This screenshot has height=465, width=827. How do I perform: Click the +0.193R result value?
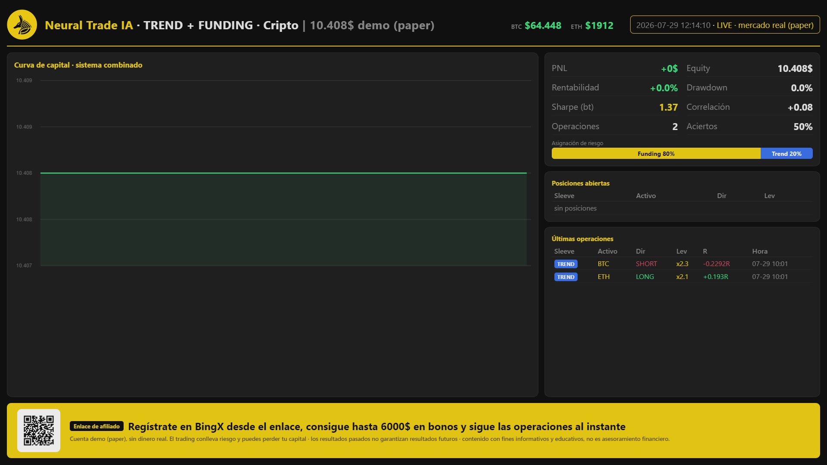pyautogui.click(x=715, y=277)
